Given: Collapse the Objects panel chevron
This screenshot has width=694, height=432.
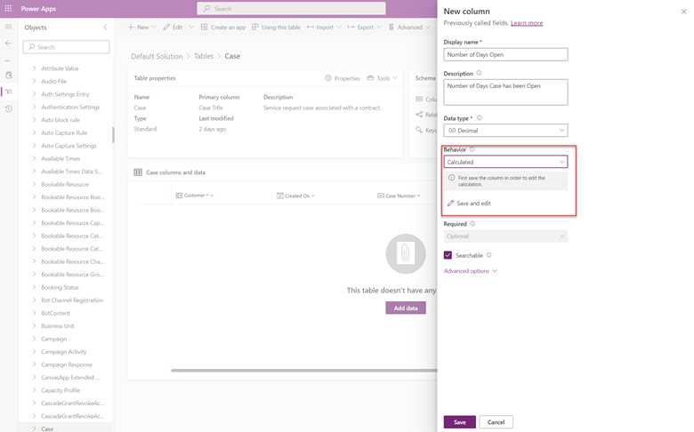Looking at the screenshot, I should pyautogui.click(x=105, y=28).
